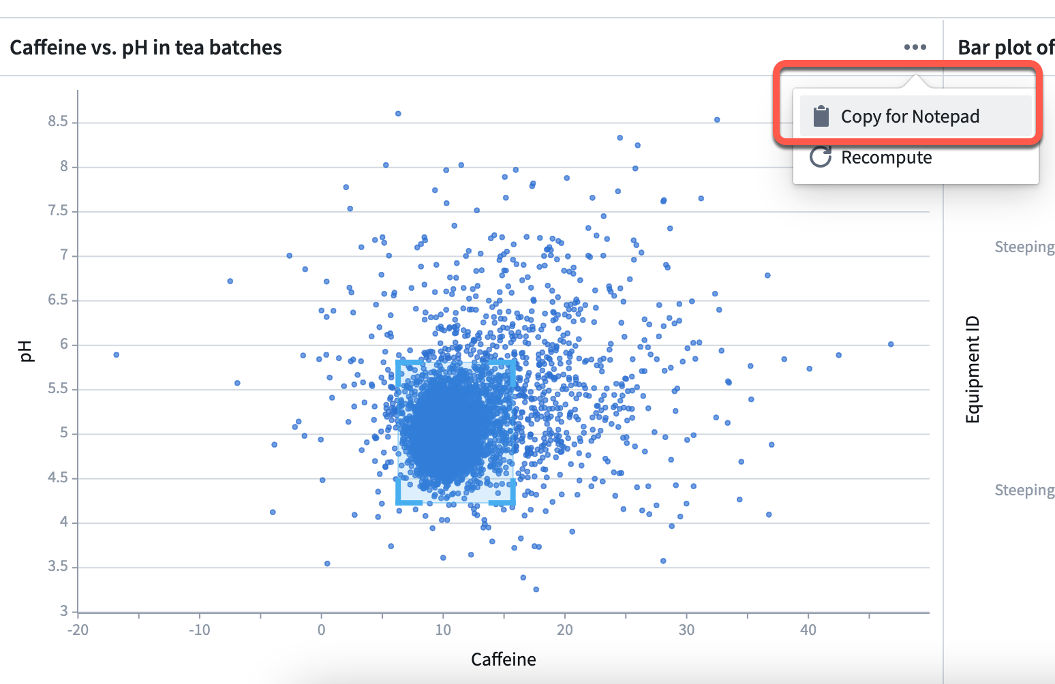The image size is (1055, 684).
Task: Choose Copy for Notepad from the menu
Action: point(916,116)
